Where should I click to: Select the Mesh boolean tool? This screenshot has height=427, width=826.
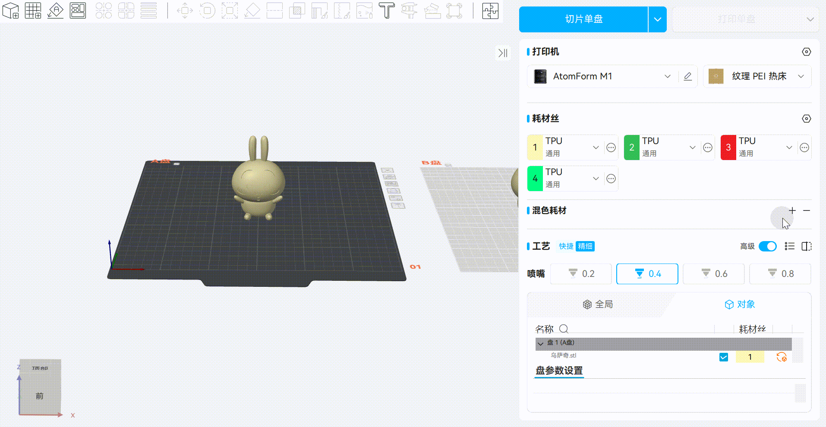tap(297, 10)
